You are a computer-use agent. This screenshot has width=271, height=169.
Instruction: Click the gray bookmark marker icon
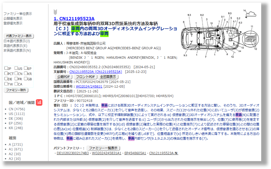55,12
